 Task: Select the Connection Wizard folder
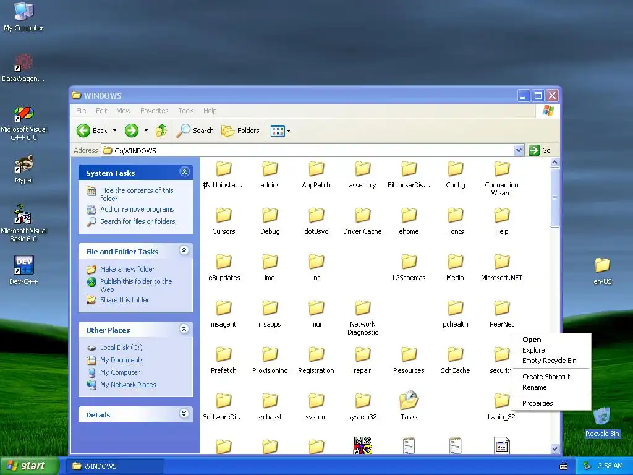pyautogui.click(x=501, y=179)
